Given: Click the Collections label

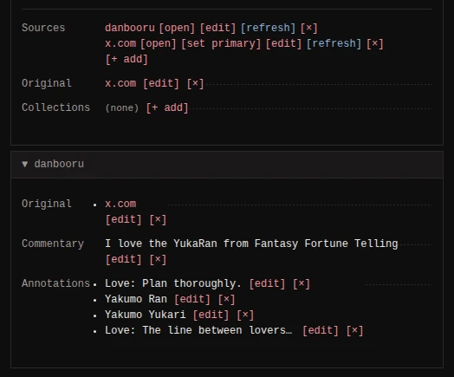Looking at the screenshot, I should [55, 107].
